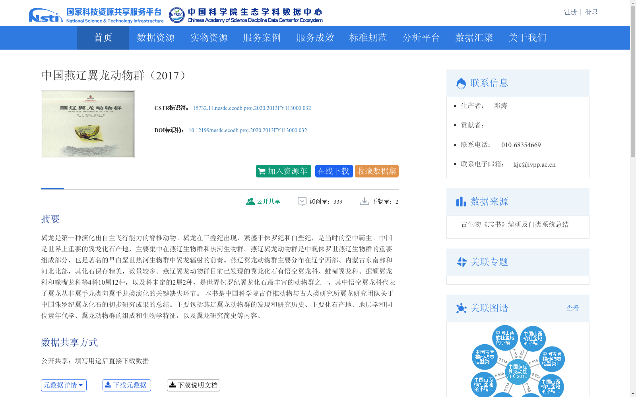Image resolution: width=636 pixels, height=397 pixels.
Task: Click the 下载元数据 button
Action: pyautogui.click(x=127, y=385)
